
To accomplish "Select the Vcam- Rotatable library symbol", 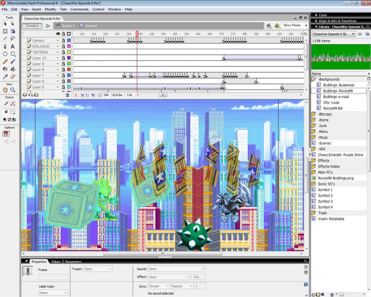I will pyautogui.click(x=331, y=219).
